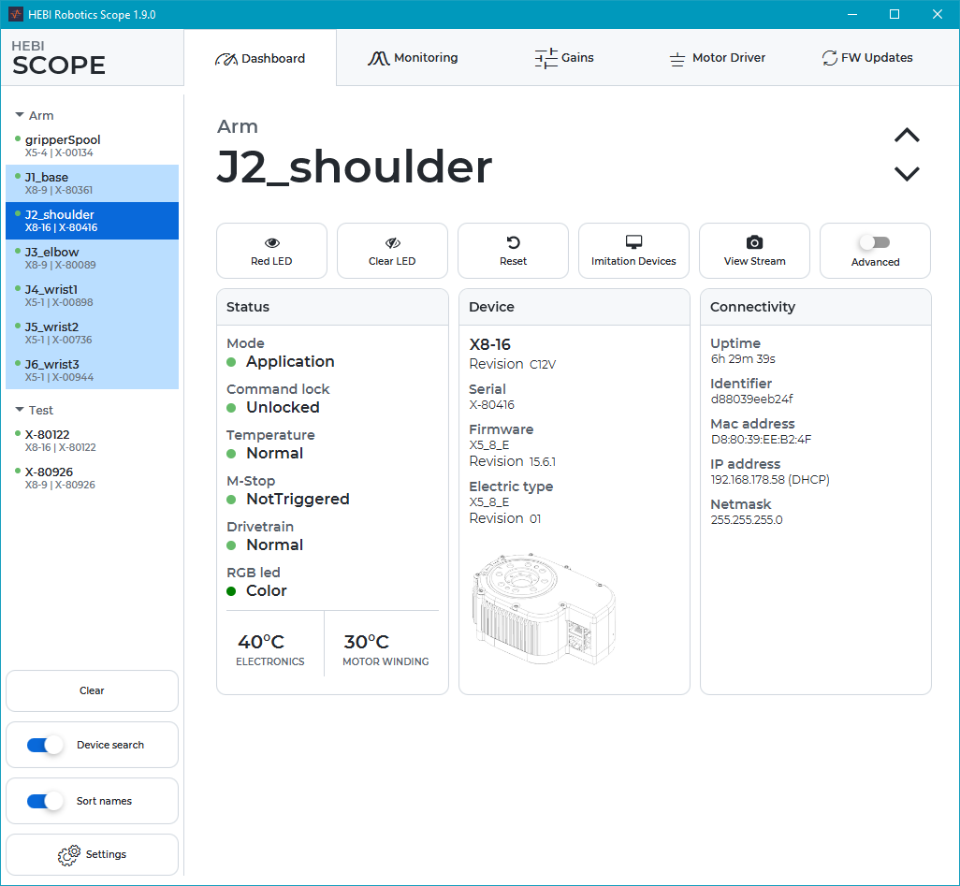Click the Red LED eye icon
This screenshot has width=960, height=886.
(271, 241)
